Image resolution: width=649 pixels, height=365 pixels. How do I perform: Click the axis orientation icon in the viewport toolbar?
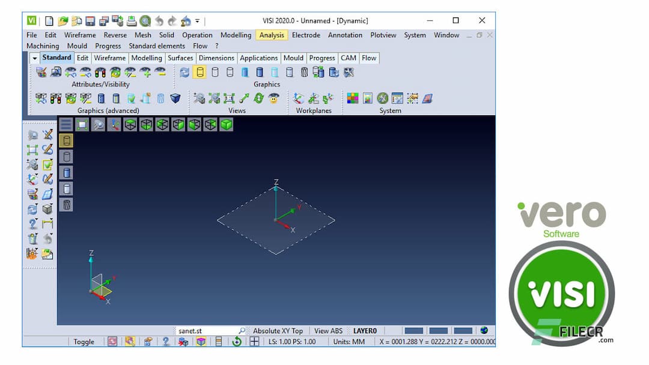pos(114,124)
